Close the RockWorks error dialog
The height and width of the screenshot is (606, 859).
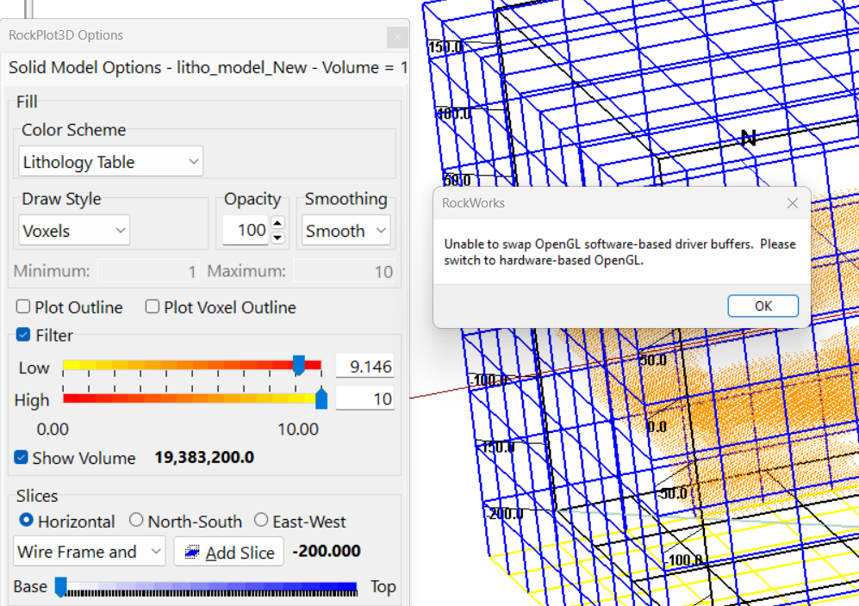[792, 203]
